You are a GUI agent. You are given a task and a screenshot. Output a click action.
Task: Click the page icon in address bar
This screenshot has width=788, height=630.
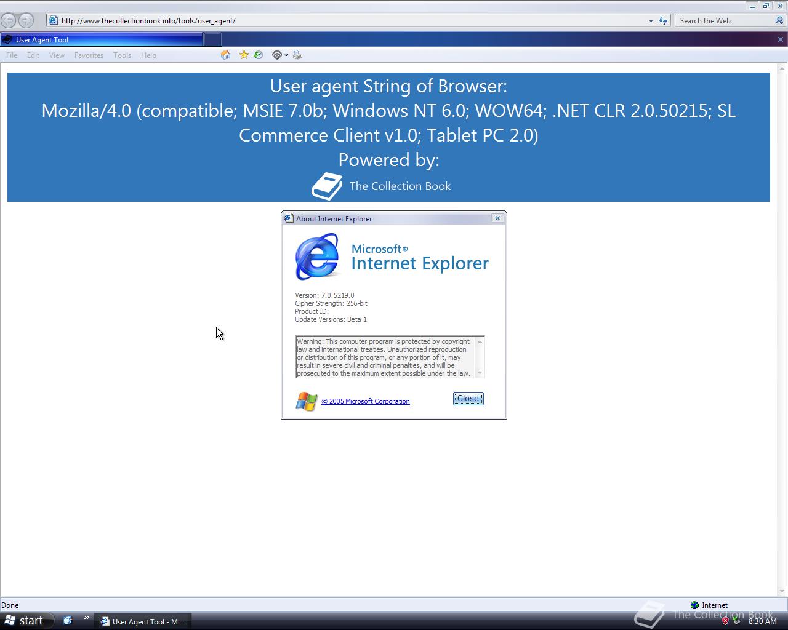click(54, 20)
